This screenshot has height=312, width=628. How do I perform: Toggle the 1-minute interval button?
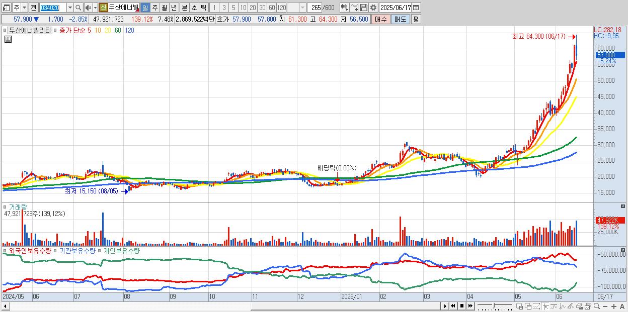tap(214, 8)
